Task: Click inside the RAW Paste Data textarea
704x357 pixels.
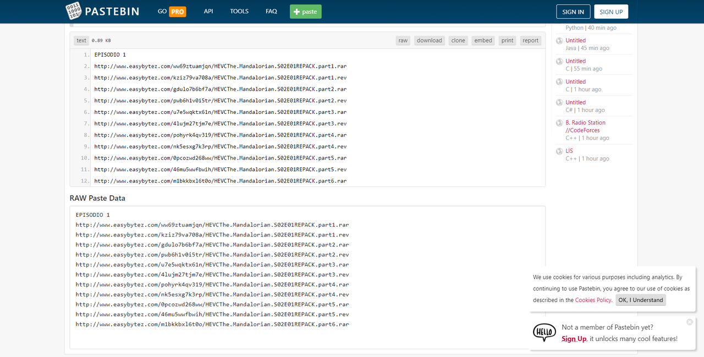Action: point(307,277)
